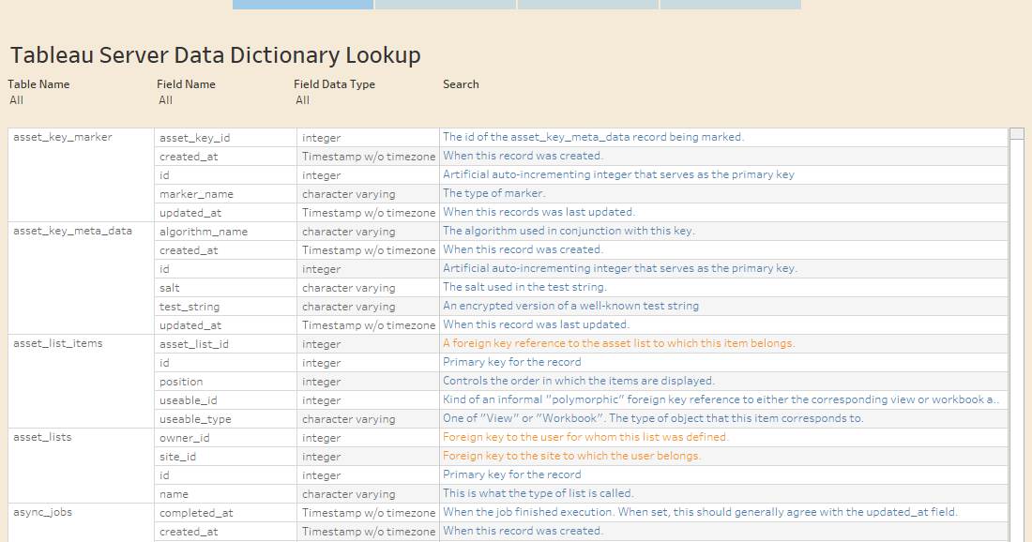The width and height of the screenshot is (1032, 542).
Task: Select the async_jobs table name
Action: pyautogui.click(x=37, y=512)
